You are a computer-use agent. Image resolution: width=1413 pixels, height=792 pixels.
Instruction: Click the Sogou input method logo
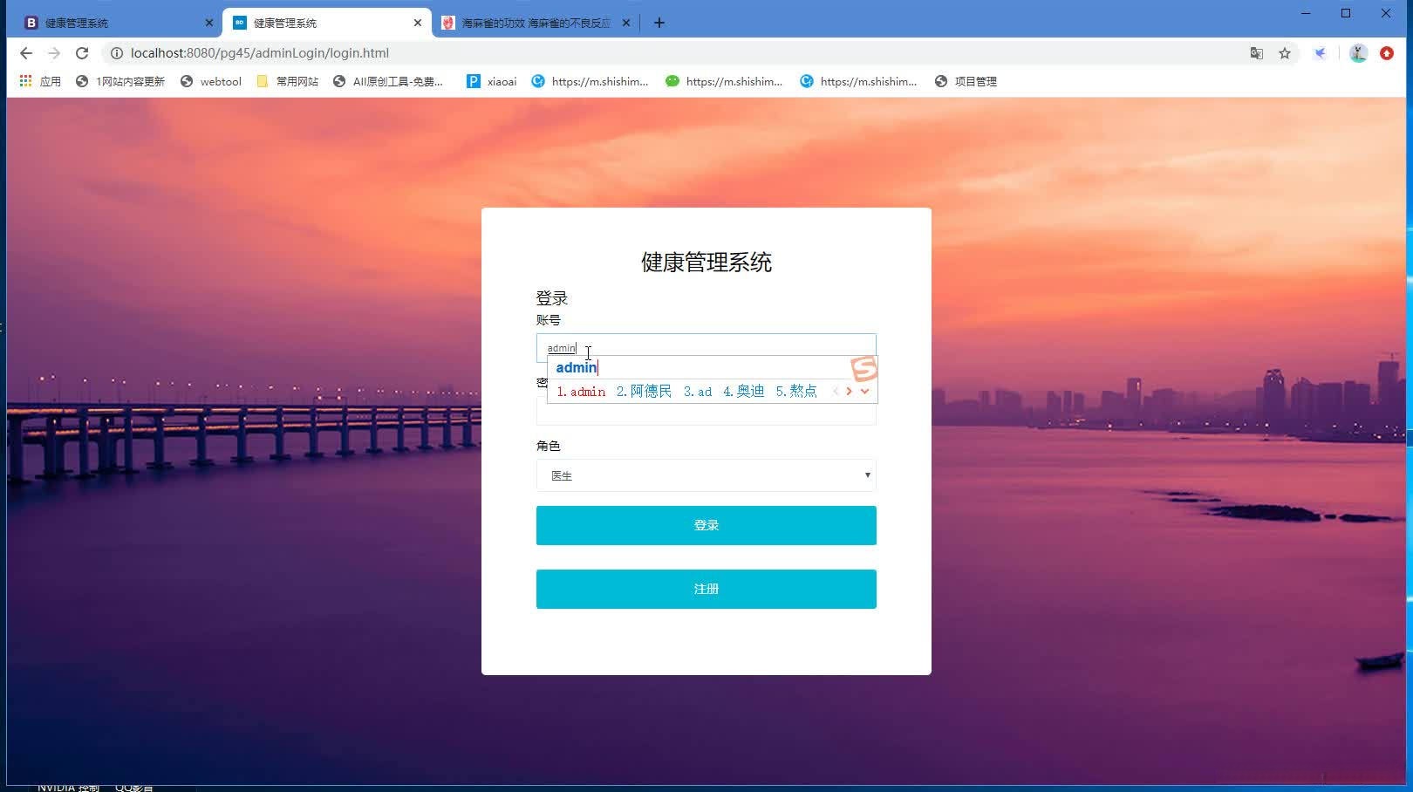click(864, 369)
